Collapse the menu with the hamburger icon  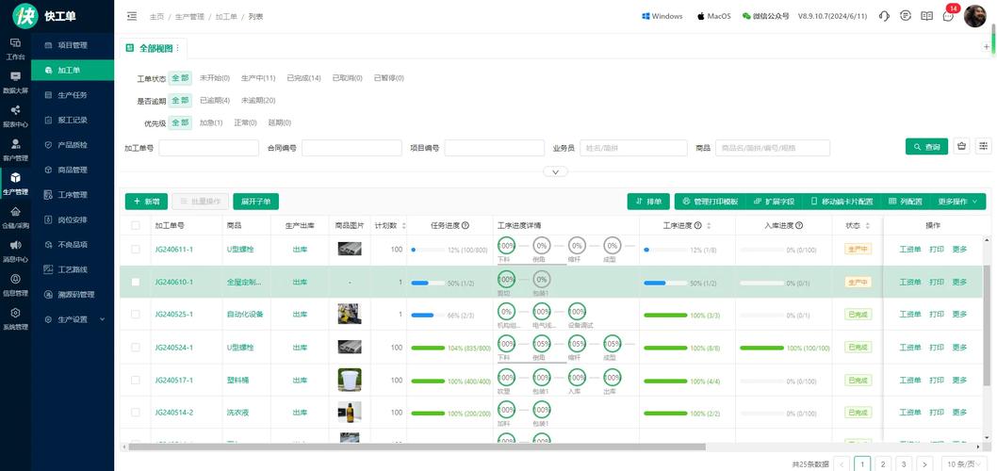(x=132, y=16)
